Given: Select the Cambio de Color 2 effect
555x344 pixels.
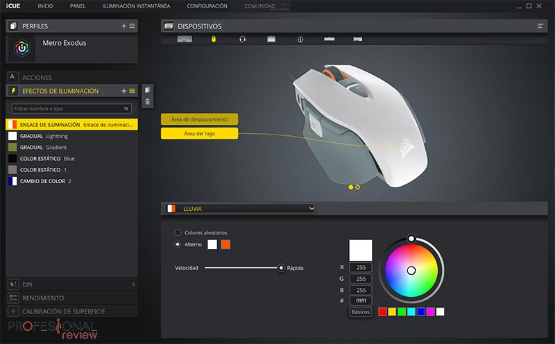Looking at the screenshot, I should [72, 181].
